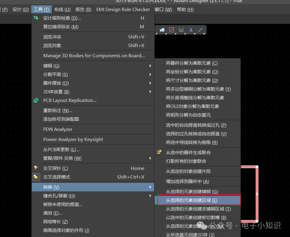This screenshot has height=237, width=290.
Task: Choose 添加标号到装配图 menu item
Action: tap(93, 119)
